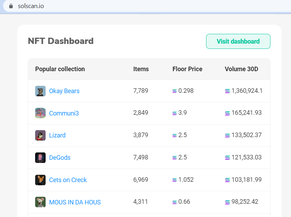Click the items value 2,849
This screenshot has height=217, width=291.
point(141,113)
